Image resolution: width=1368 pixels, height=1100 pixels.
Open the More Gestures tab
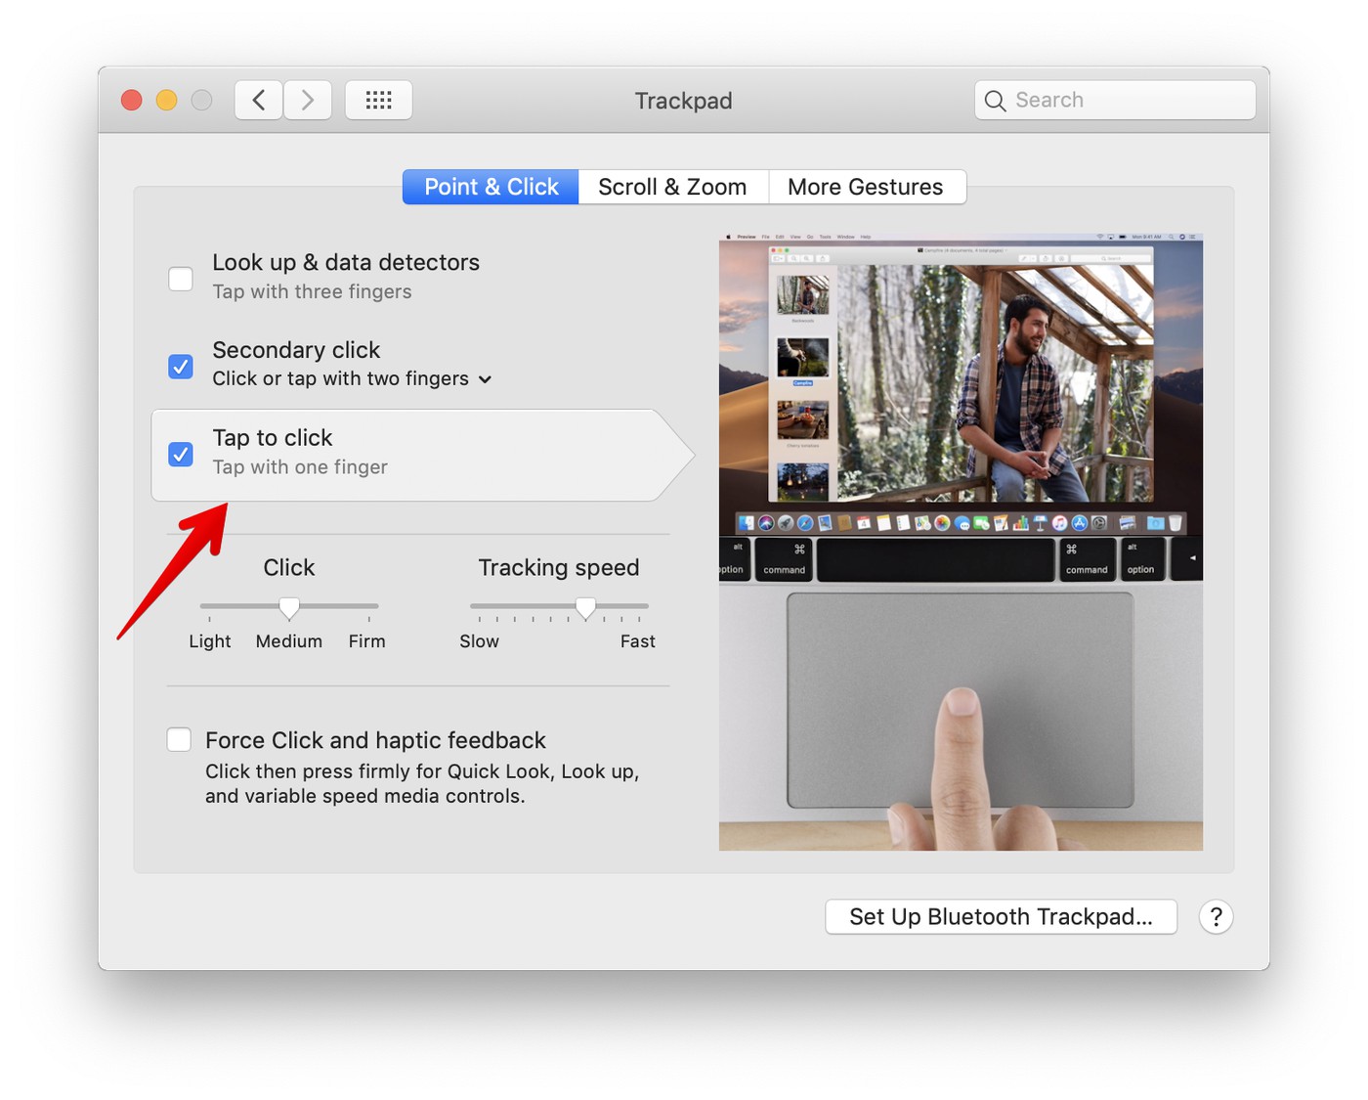[866, 187]
